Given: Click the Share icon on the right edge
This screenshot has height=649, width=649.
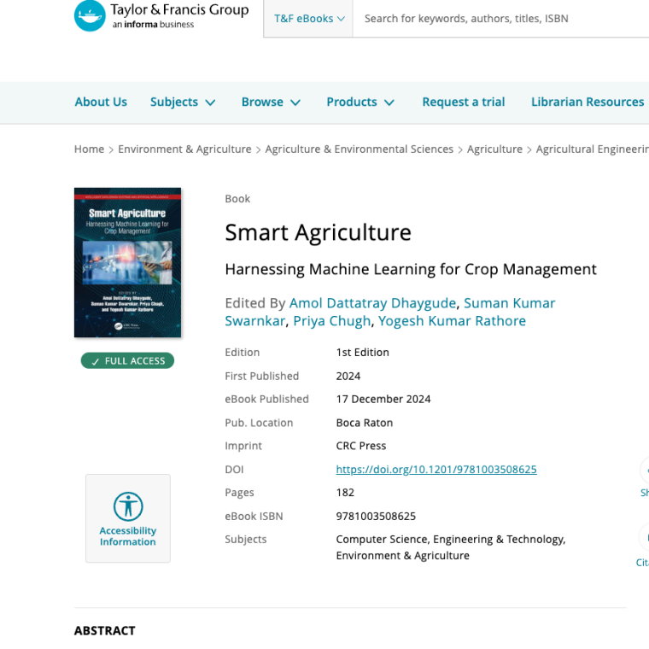Looking at the screenshot, I should click(645, 471).
